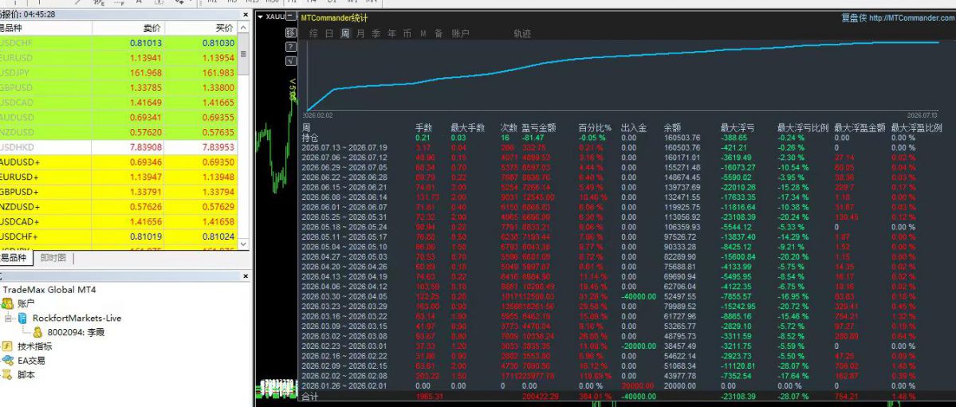Click the 1.13954 ask price cell
This screenshot has width=956, height=407.
click(218, 58)
